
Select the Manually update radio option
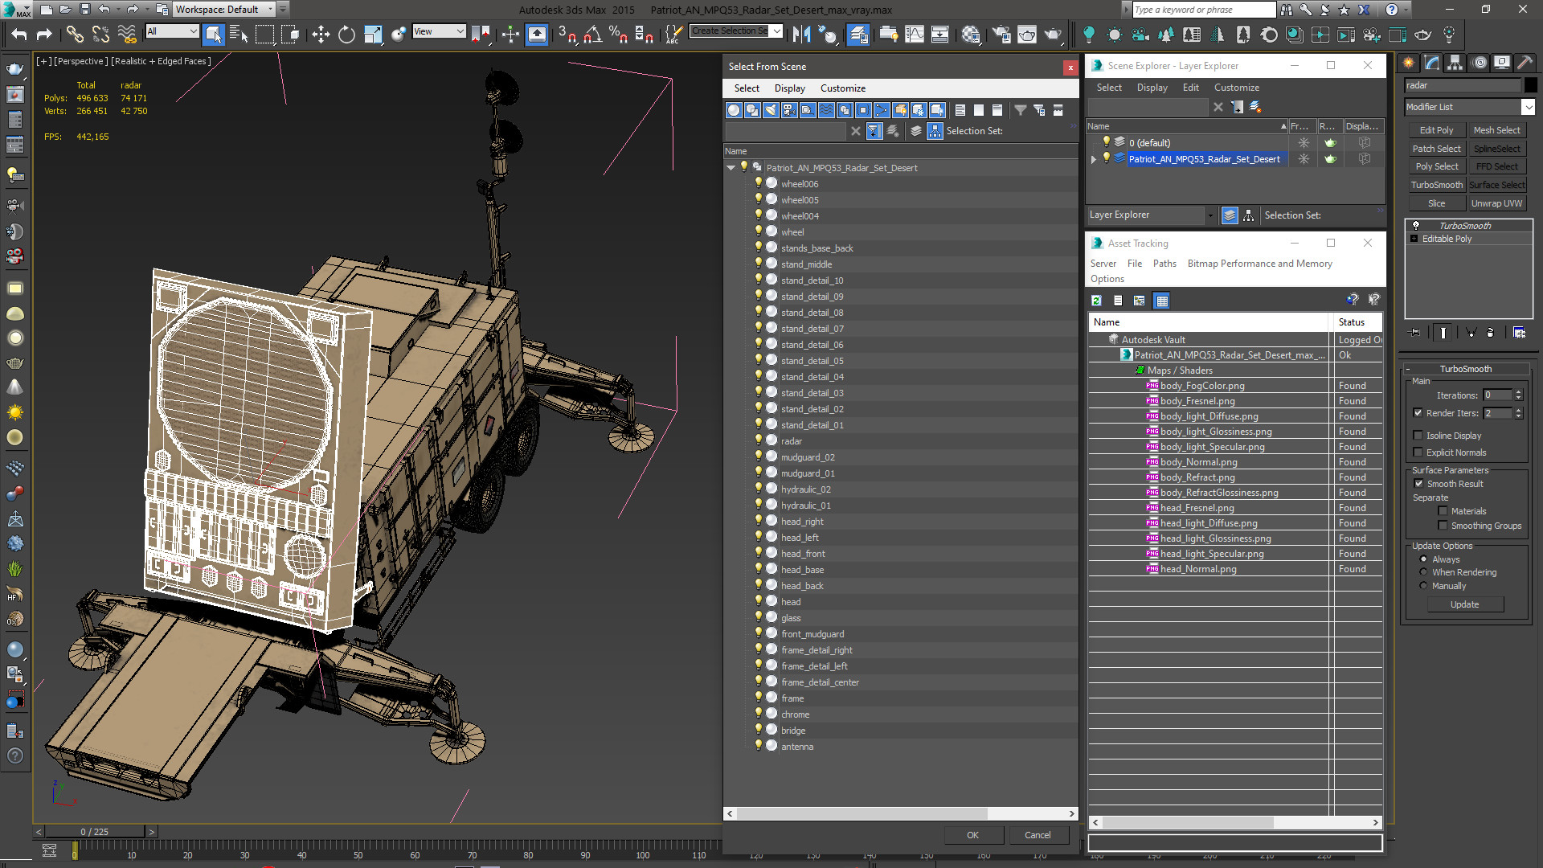tap(1424, 586)
